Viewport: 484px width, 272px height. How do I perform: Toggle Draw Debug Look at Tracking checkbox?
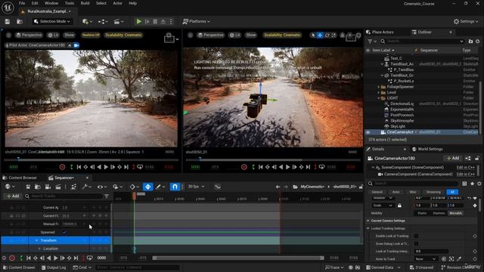(x=416, y=243)
